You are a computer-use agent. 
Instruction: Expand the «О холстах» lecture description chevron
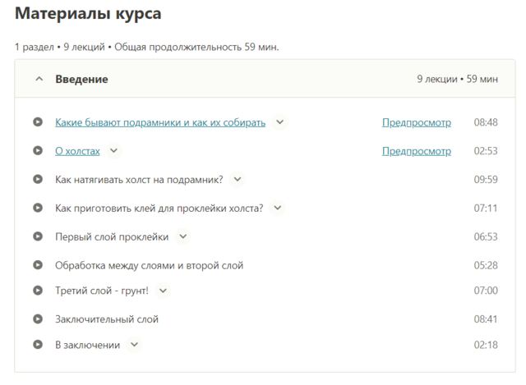(x=114, y=151)
